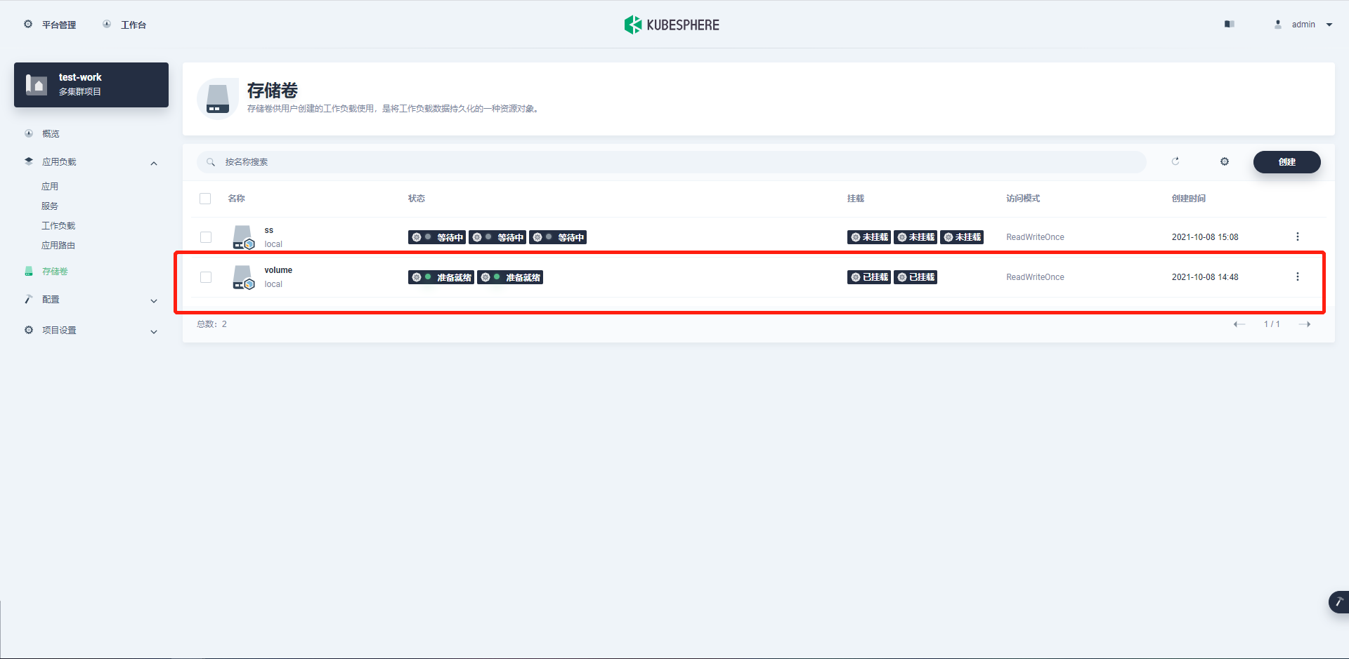This screenshot has height=659, width=1349.
Task: Go to 概览 overview
Action: pyautogui.click(x=51, y=133)
